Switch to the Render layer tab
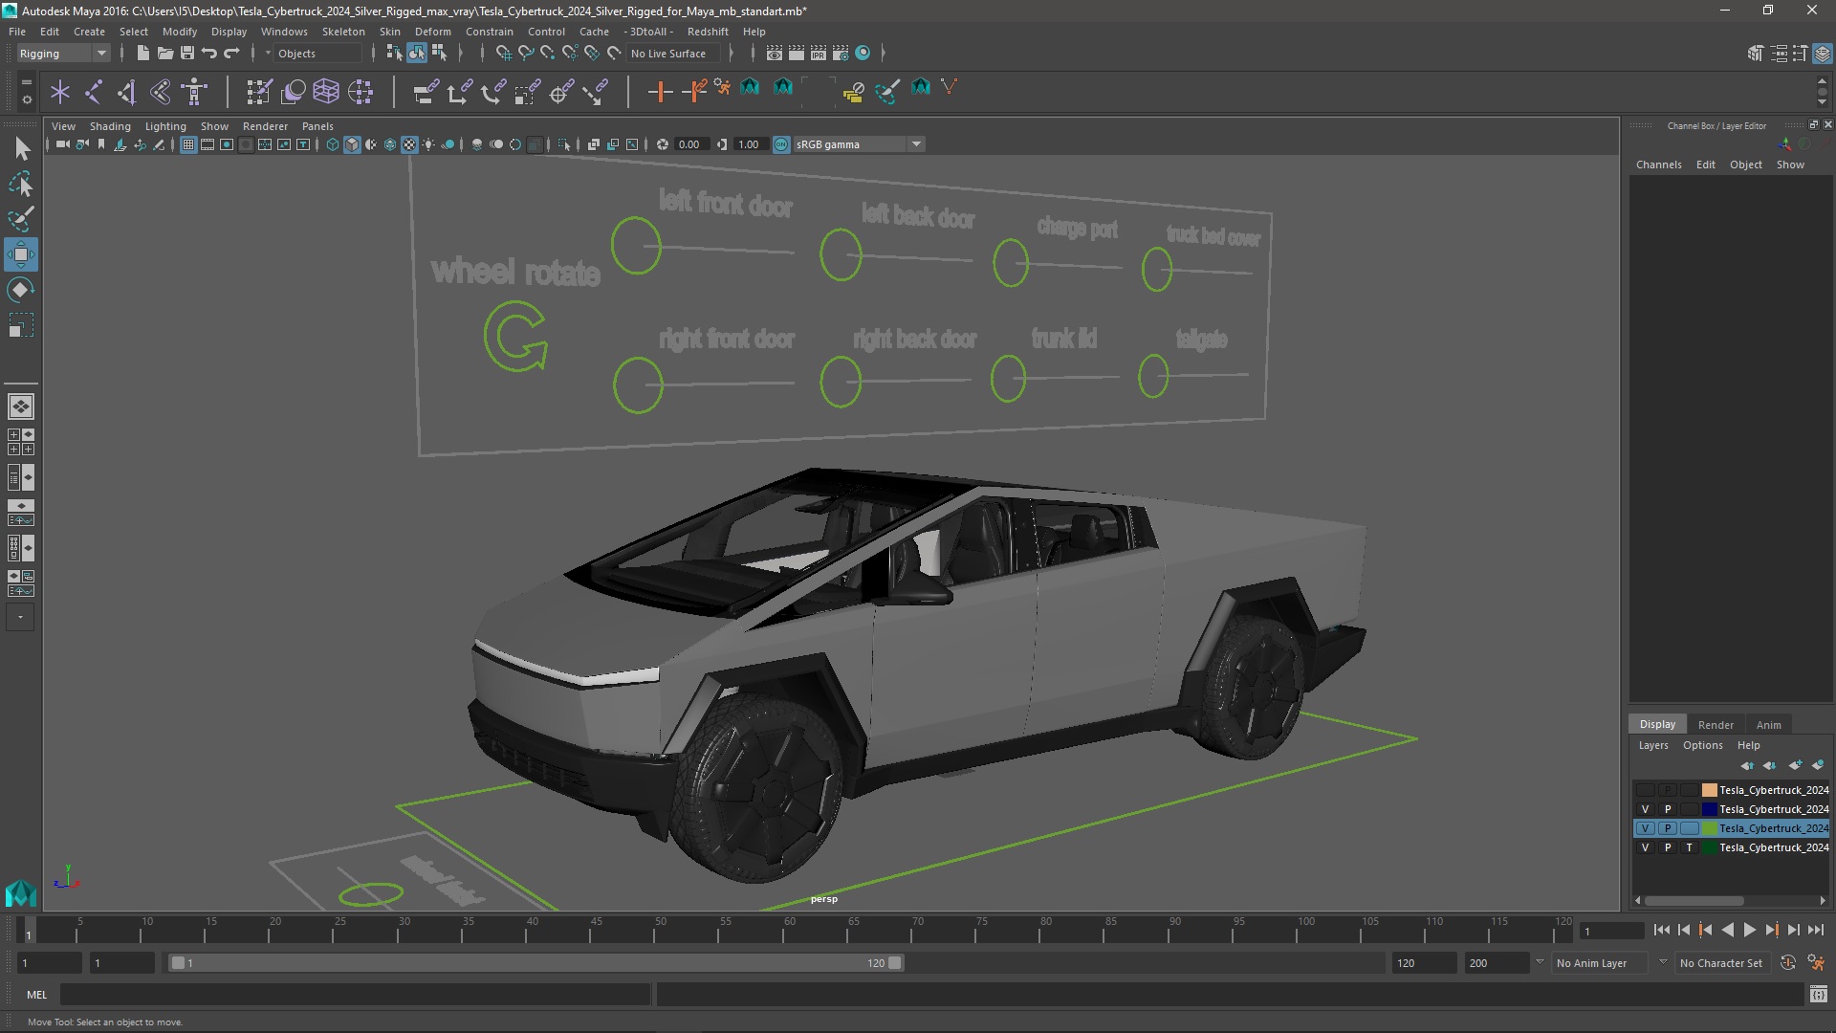1836x1033 pixels. 1716,725
